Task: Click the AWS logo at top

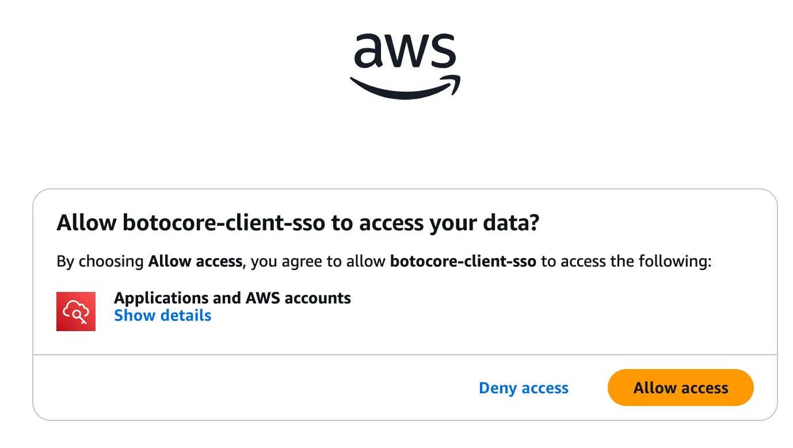Action: [405, 64]
